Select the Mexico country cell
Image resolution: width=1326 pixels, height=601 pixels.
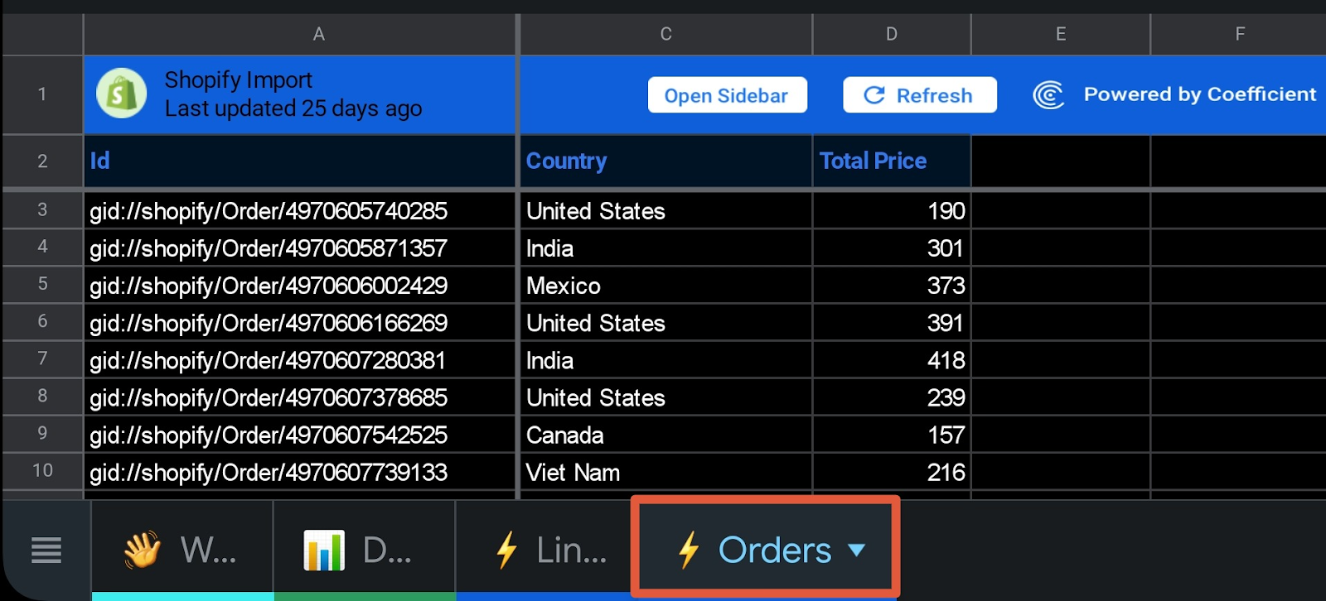click(x=665, y=285)
